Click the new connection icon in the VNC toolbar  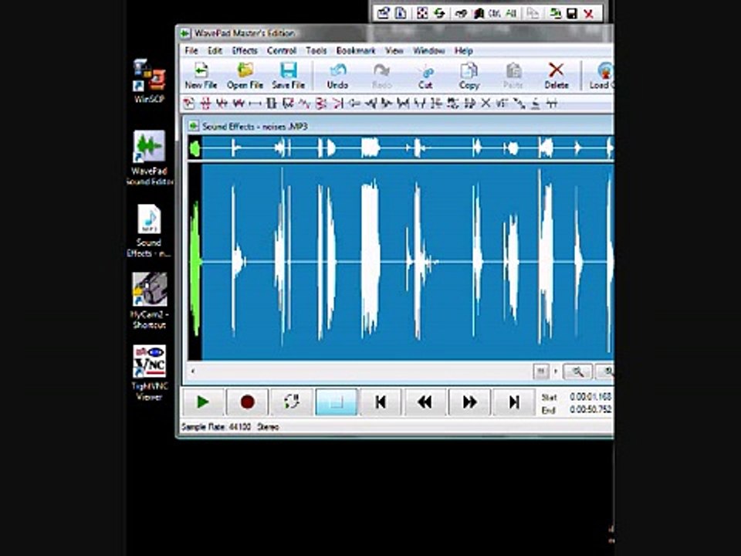tap(555, 13)
